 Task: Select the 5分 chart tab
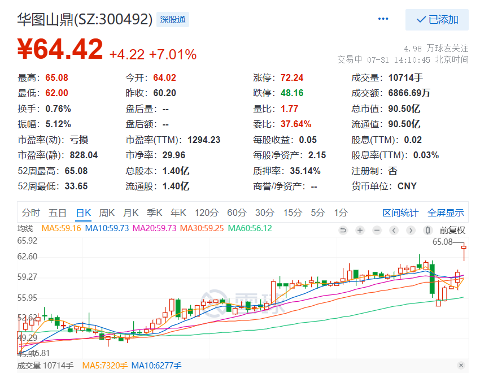(x=318, y=212)
